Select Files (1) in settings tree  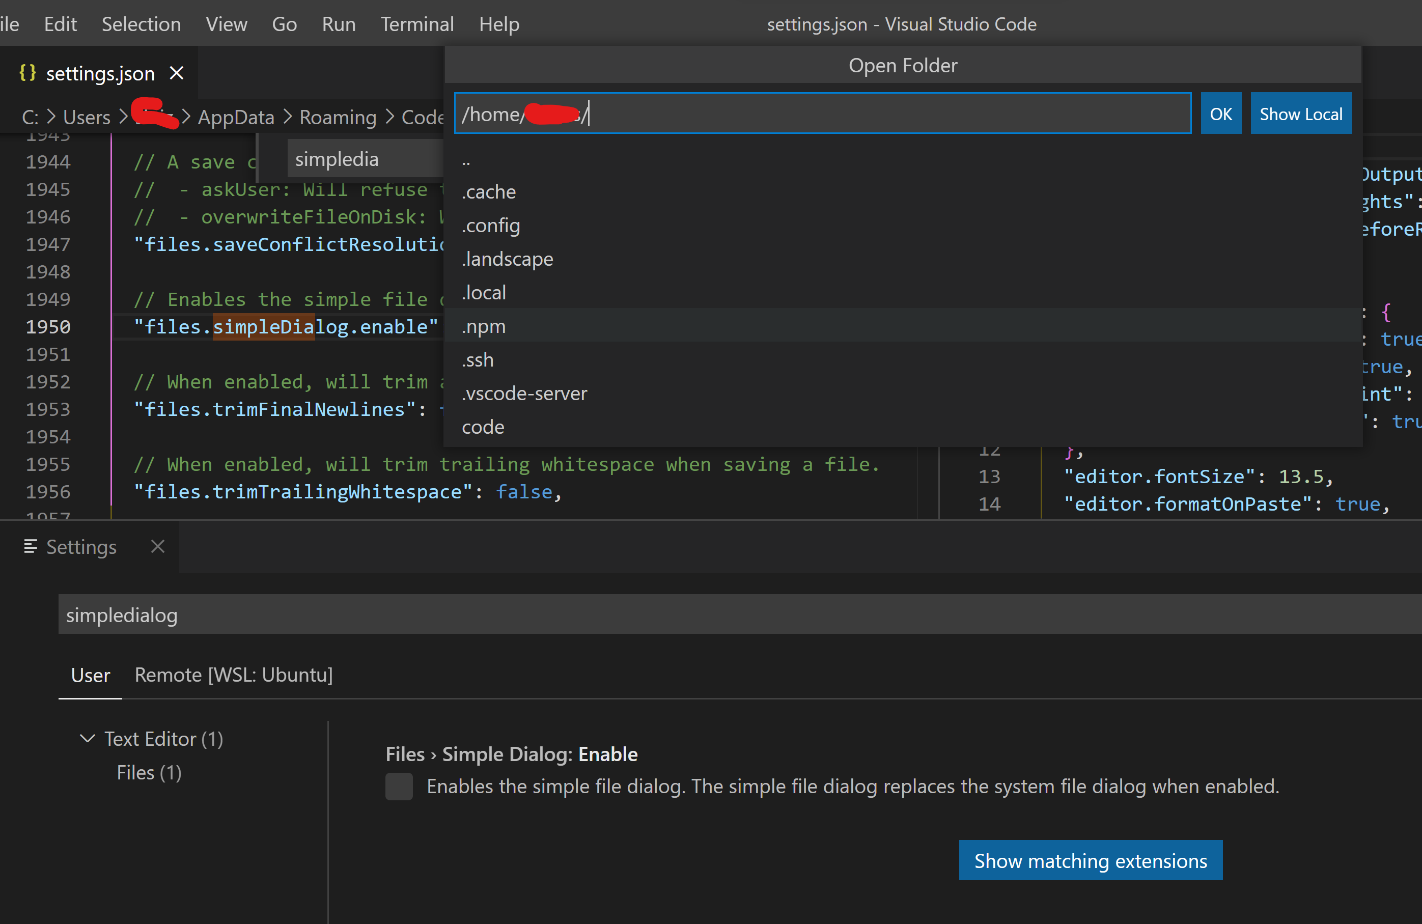click(149, 772)
